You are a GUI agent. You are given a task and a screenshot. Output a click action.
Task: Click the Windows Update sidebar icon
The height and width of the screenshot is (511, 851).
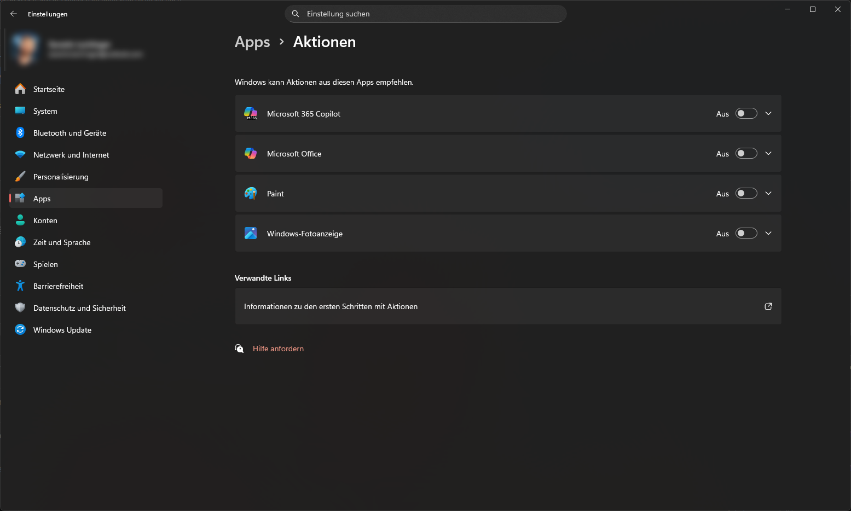tap(20, 330)
